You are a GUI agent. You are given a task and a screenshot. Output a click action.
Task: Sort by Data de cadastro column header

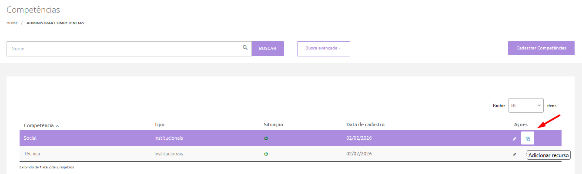click(x=365, y=125)
